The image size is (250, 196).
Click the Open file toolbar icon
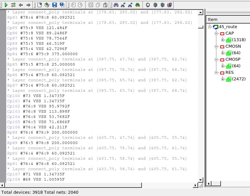(47, 5)
